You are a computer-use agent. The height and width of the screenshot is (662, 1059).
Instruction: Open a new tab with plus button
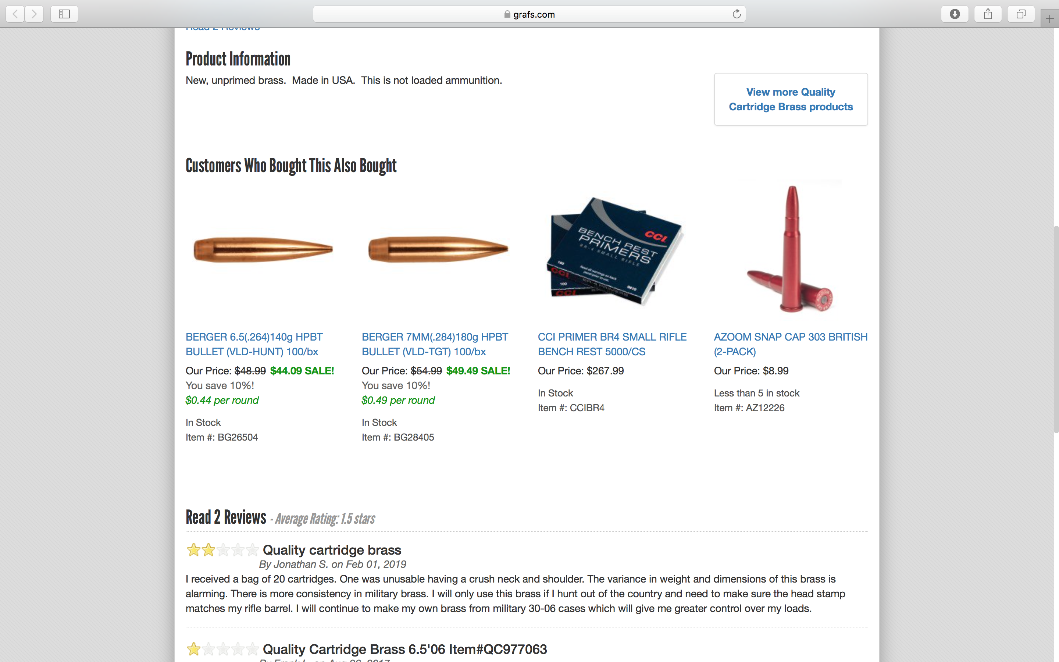click(x=1050, y=19)
